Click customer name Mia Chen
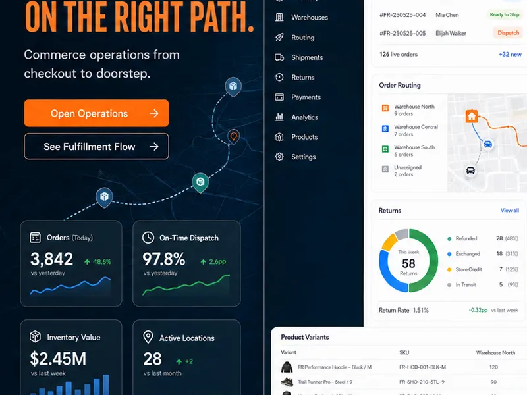This screenshot has width=527, height=395. (x=447, y=14)
